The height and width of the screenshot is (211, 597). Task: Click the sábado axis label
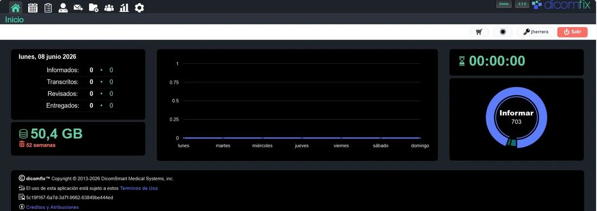point(381,146)
